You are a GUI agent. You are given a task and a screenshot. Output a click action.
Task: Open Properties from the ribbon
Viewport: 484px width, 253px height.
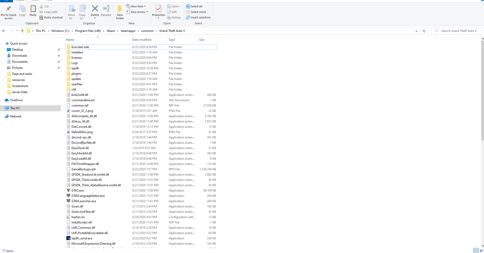[158, 11]
